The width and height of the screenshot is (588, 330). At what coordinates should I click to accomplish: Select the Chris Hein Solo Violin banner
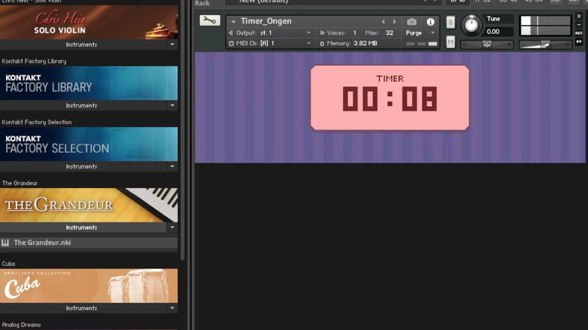[x=89, y=22]
